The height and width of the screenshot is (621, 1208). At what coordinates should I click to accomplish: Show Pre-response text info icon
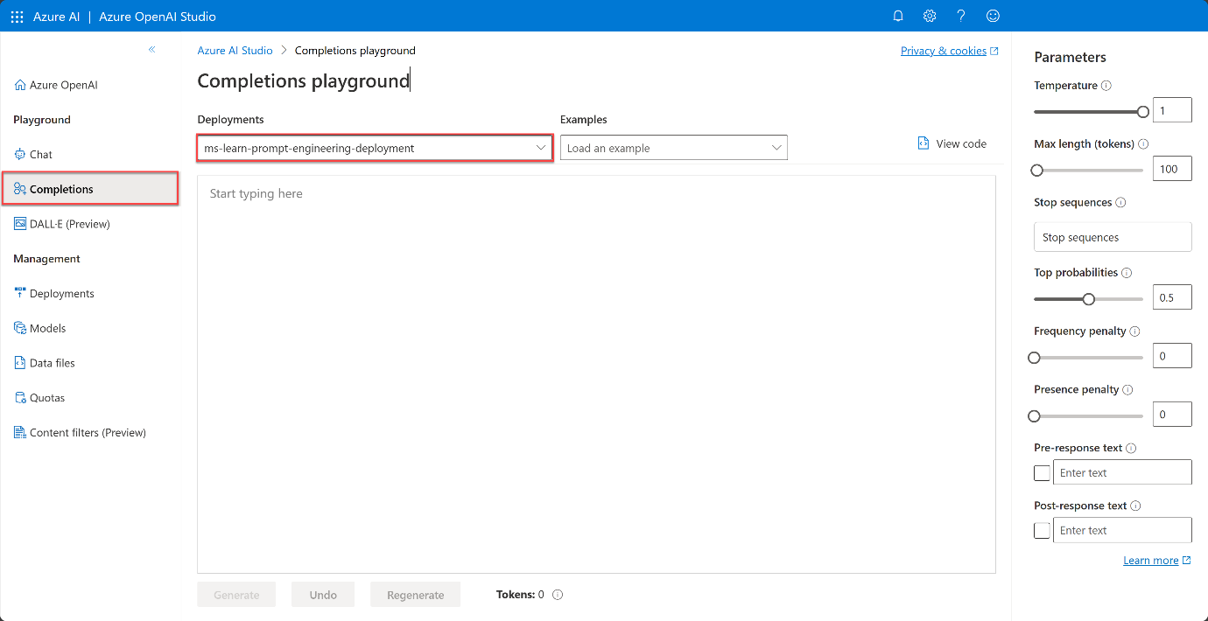tap(1131, 449)
